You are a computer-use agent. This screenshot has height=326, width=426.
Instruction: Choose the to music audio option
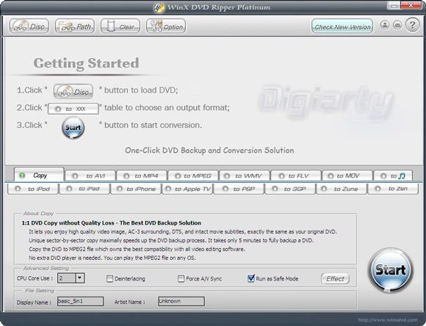pyautogui.click(x=393, y=175)
